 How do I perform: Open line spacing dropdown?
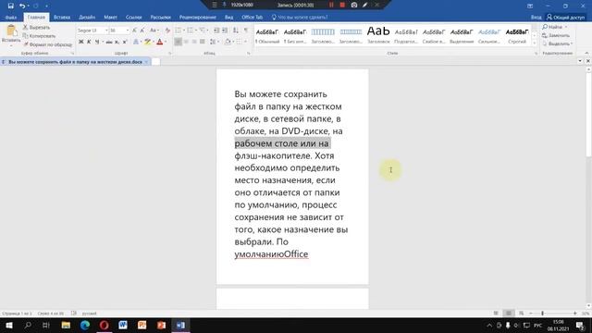point(214,42)
